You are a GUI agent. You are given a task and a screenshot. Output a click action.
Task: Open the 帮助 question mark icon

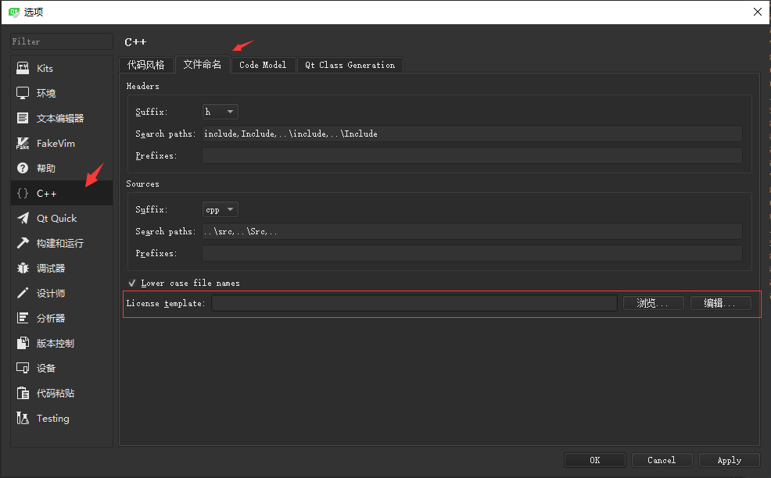tap(23, 168)
